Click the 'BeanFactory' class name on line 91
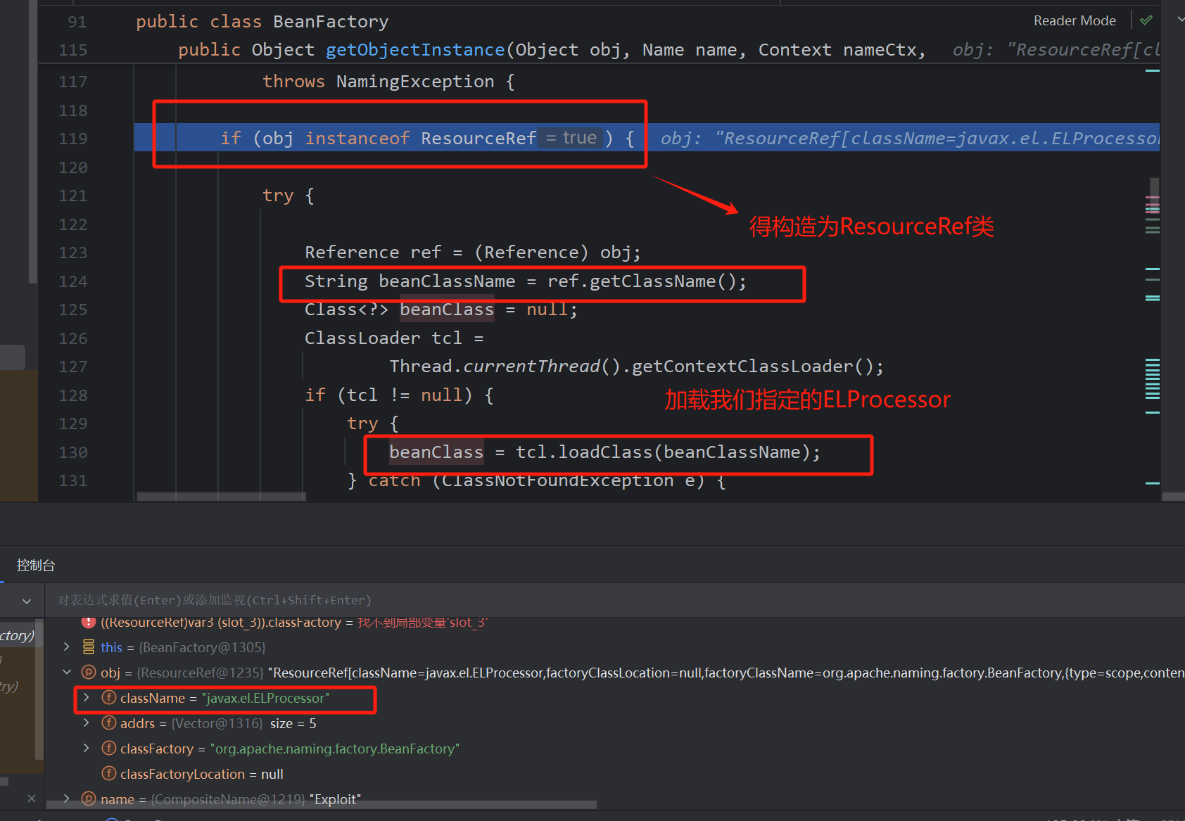 click(x=331, y=22)
